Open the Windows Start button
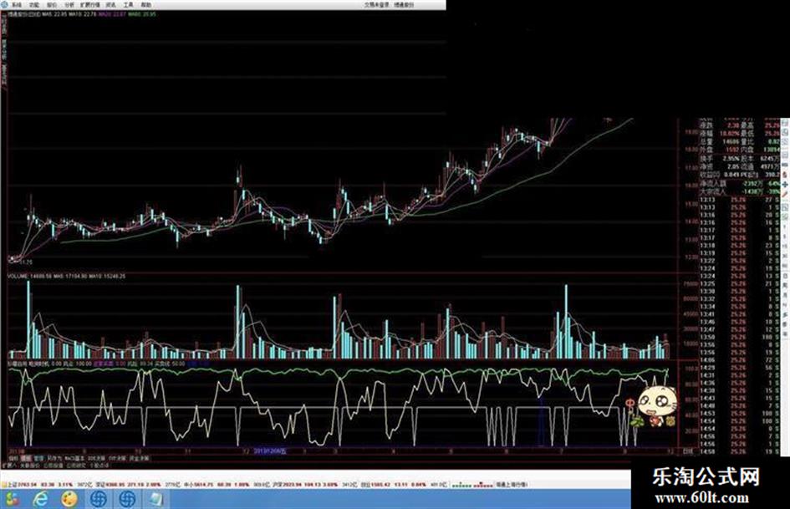The height and width of the screenshot is (509, 790). click(12, 499)
